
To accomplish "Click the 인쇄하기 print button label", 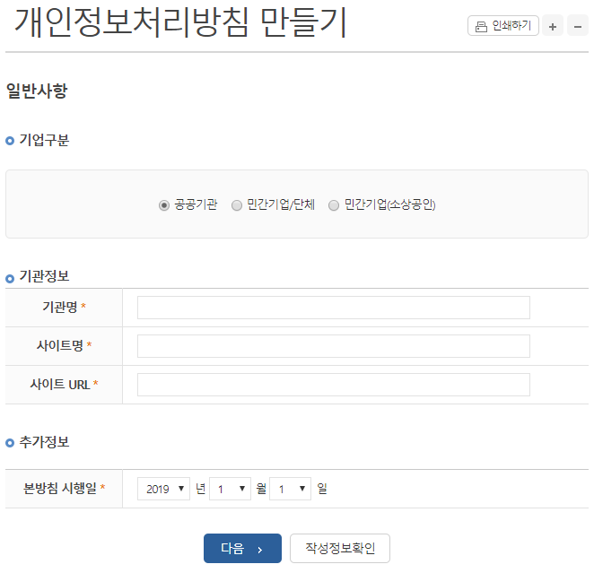I will (511, 26).
